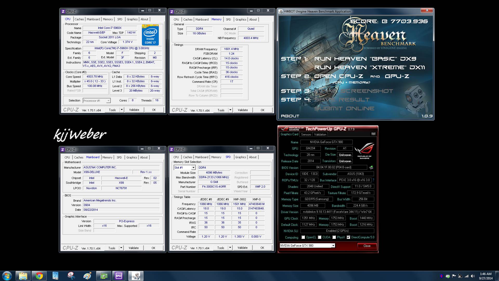This screenshot has height=281, width=499.
Task: Enable the CUDA checkbox in GPU-Z
Action: 319,237
